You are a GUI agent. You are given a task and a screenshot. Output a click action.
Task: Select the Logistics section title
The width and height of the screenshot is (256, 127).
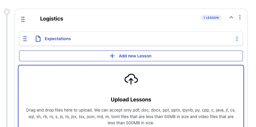click(51, 19)
